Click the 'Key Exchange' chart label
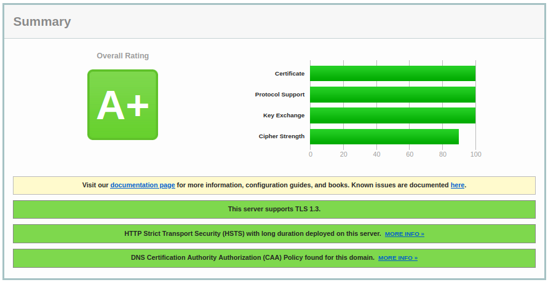The width and height of the screenshot is (548, 285). pos(284,115)
